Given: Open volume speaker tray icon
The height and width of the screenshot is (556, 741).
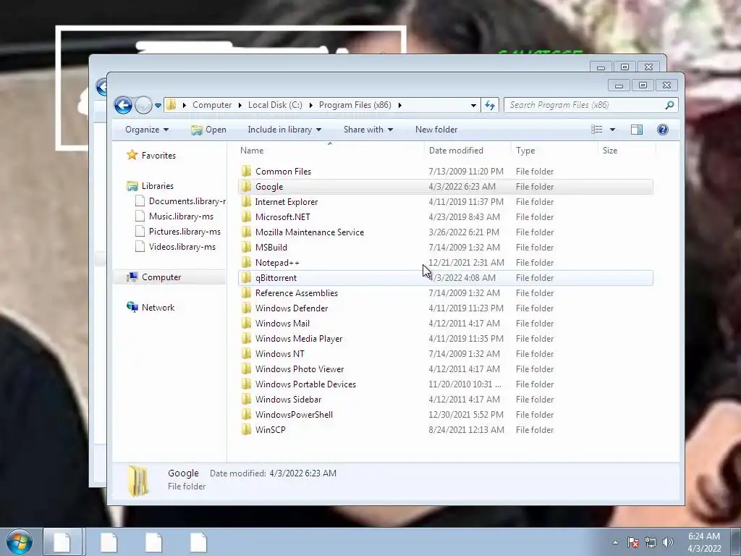Looking at the screenshot, I should pos(667,542).
